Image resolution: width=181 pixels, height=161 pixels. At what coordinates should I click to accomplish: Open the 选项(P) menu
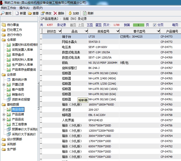tap(38, 8)
